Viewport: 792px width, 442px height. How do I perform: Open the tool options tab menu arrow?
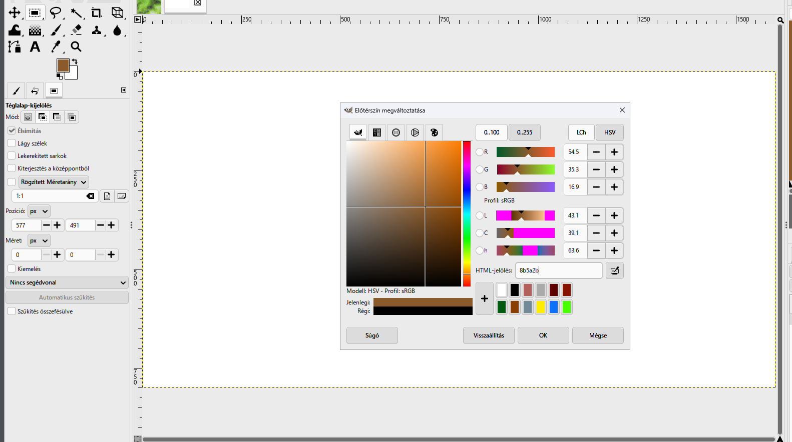[x=124, y=90]
